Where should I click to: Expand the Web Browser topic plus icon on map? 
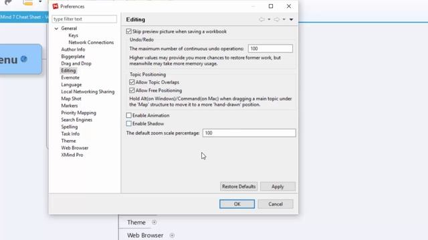pyautogui.click(x=172, y=235)
